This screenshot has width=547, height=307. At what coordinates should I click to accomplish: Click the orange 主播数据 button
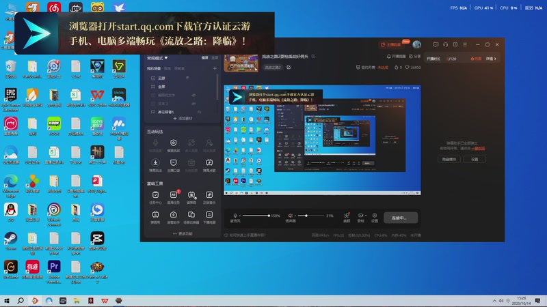tap(390, 44)
